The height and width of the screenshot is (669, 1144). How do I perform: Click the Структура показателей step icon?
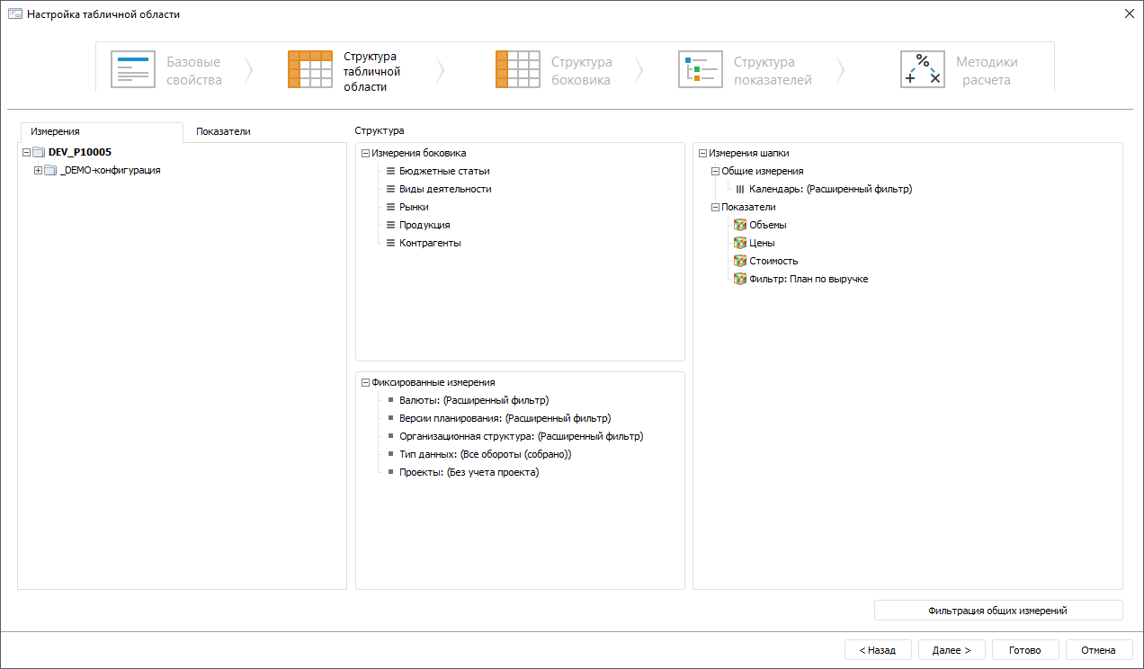pos(701,69)
